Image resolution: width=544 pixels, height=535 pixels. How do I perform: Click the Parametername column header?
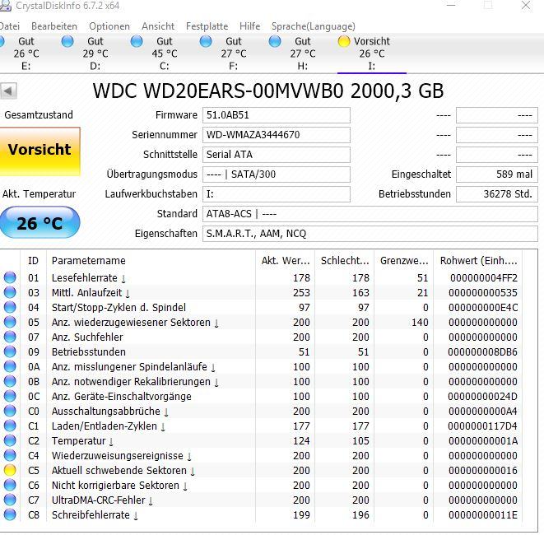coord(151,261)
